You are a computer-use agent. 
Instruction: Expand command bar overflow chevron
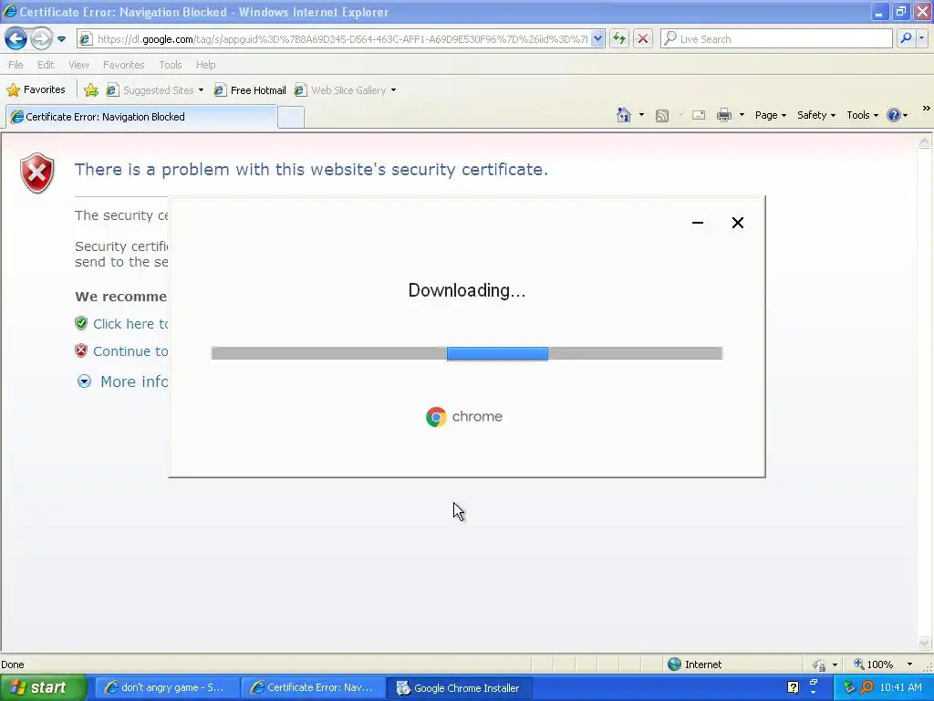coord(927,109)
